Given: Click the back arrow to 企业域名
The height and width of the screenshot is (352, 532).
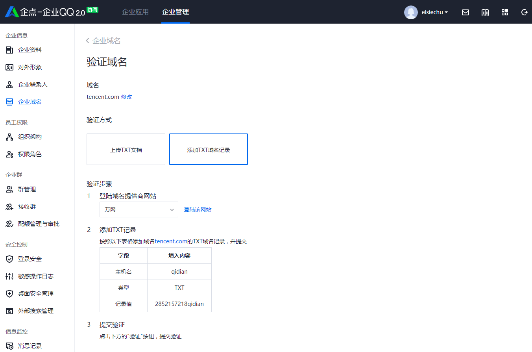Looking at the screenshot, I should pos(87,41).
